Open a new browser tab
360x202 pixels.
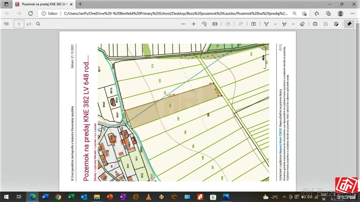(x=80, y=4)
